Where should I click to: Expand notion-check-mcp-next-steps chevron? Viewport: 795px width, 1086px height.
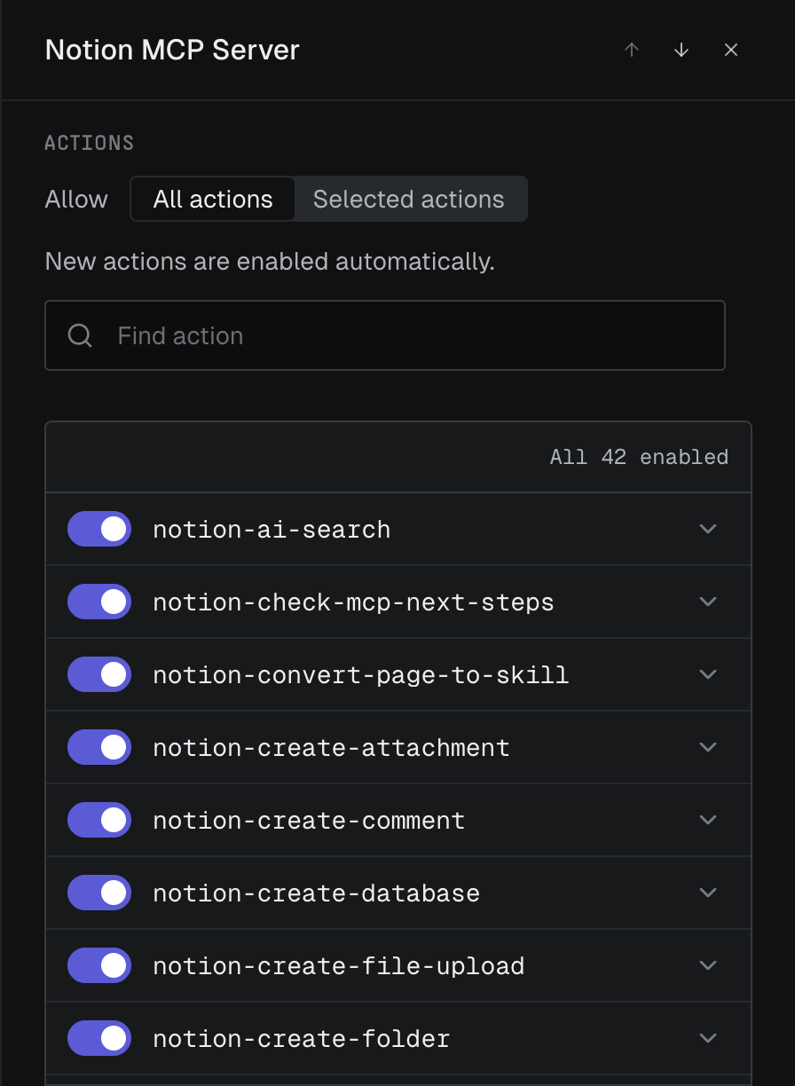tap(707, 602)
